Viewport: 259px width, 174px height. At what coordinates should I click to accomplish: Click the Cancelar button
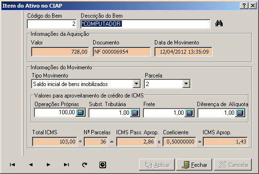point(233,165)
